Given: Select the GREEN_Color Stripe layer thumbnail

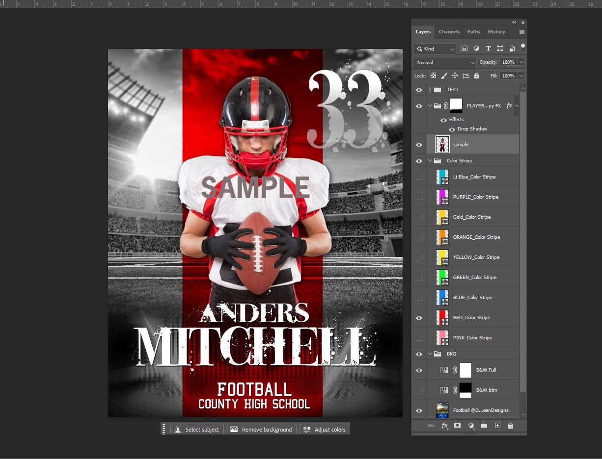Looking at the screenshot, I should (442, 278).
